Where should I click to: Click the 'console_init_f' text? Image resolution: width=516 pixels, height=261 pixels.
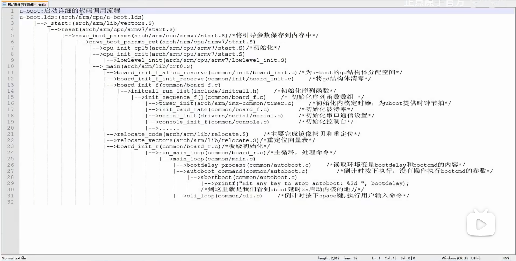pos(183,122)
